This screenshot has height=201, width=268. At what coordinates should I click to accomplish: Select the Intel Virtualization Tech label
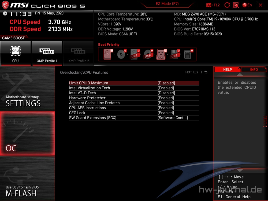coord(90,88)
